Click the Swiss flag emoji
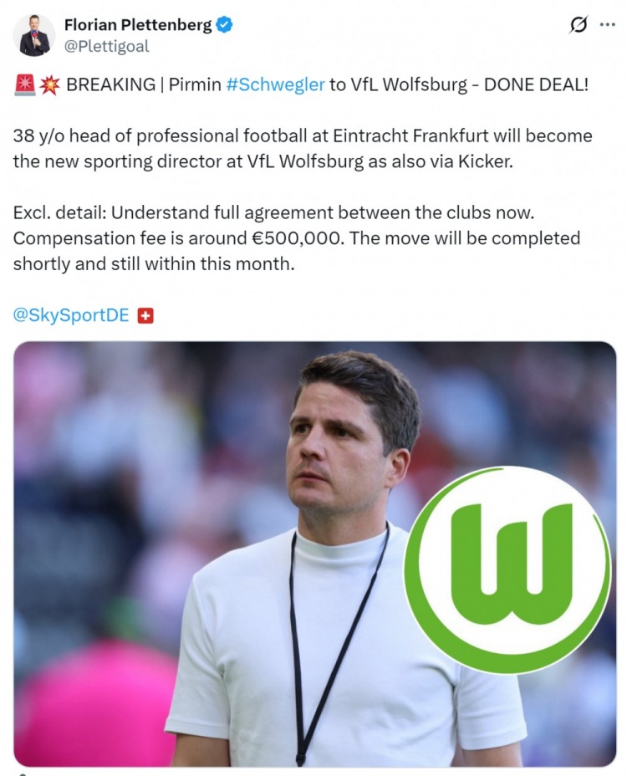 (x=145, y=316)
